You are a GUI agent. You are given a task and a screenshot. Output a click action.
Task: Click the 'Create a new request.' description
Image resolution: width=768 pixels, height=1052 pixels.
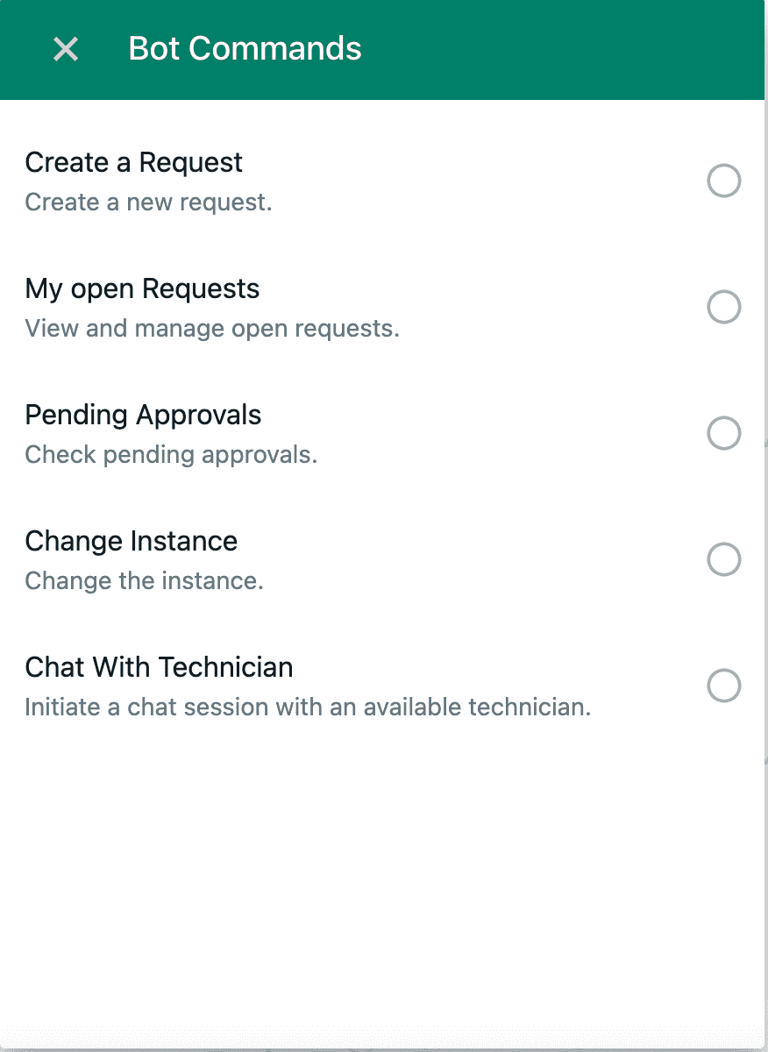coord(148,203)
